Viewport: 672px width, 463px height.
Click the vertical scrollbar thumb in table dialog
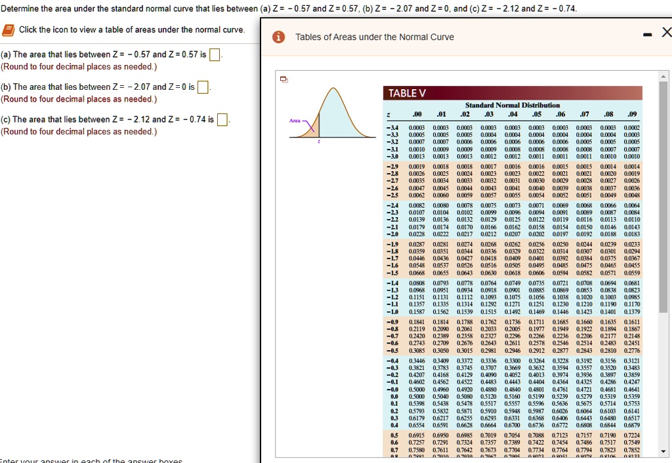663,197
